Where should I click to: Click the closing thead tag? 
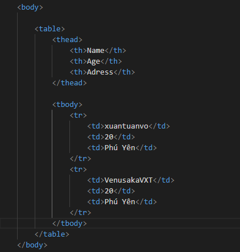pos(69,83)
